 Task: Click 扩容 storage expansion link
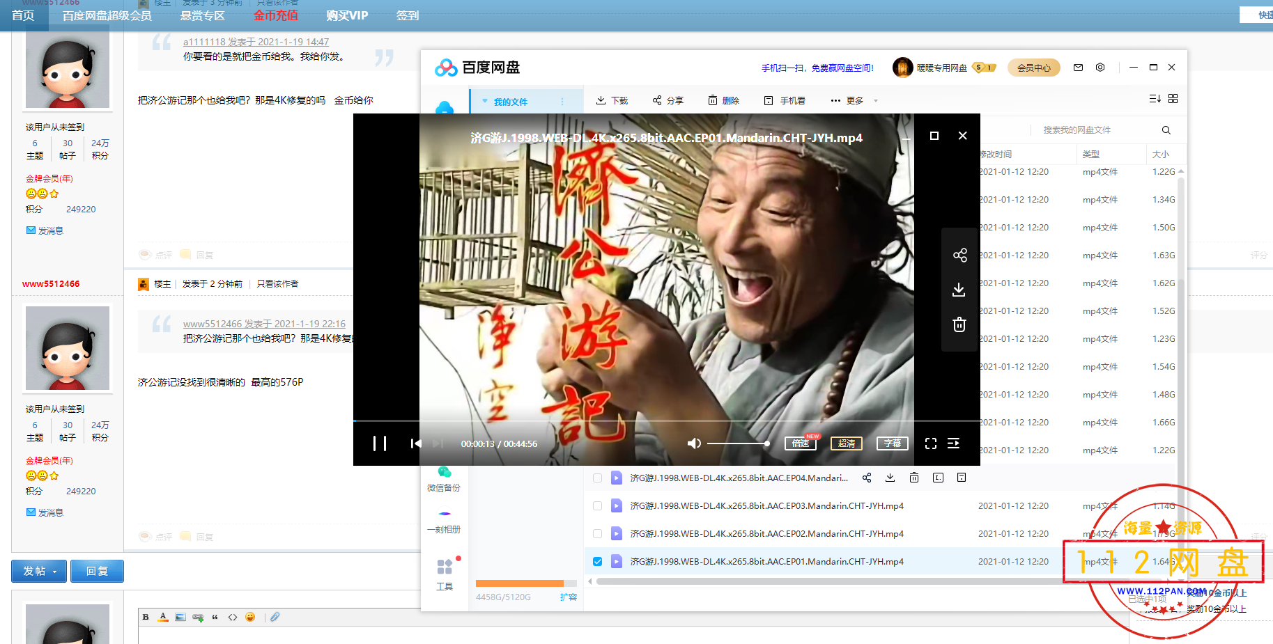click(x=569, y=597)
